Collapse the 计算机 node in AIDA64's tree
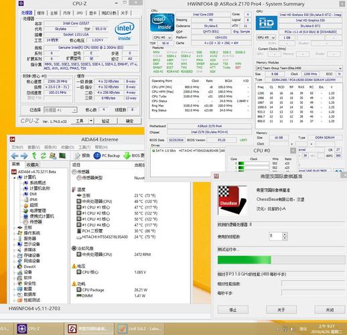347x335 pixels. (x=15, y=178)
